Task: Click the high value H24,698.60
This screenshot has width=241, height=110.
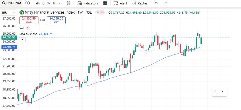Action: [x=134, y=13]
